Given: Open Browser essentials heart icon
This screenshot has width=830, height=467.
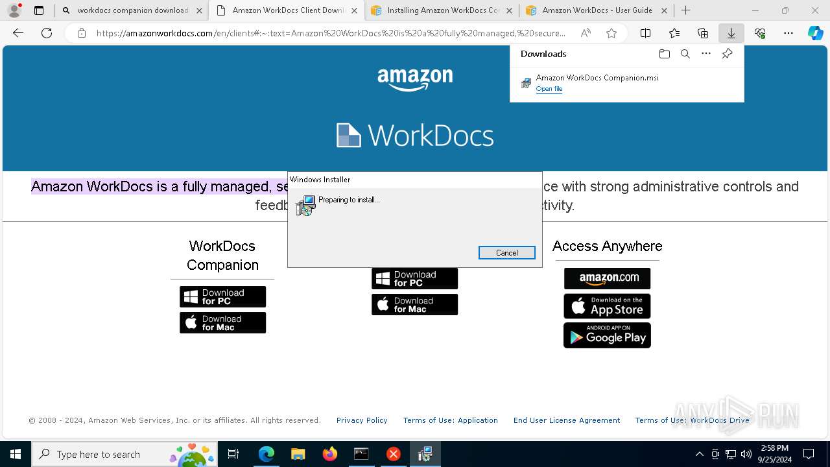Looking at the screenshot, I should tap(760, 33).
